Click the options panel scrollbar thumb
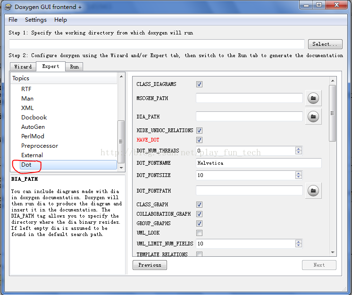 [333, 113]
